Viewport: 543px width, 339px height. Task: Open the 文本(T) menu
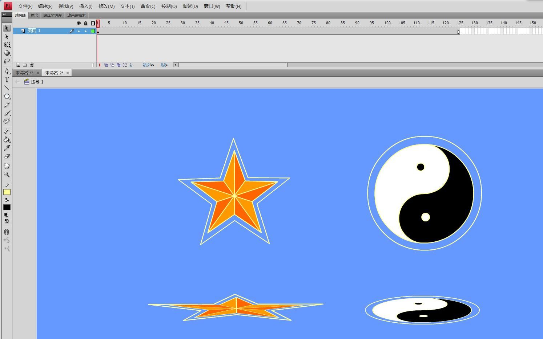(128, 6)
